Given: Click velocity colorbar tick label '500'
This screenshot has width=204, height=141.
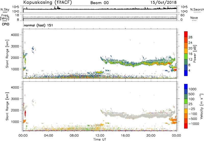Looking at the screenshot, I should (192, 94).
